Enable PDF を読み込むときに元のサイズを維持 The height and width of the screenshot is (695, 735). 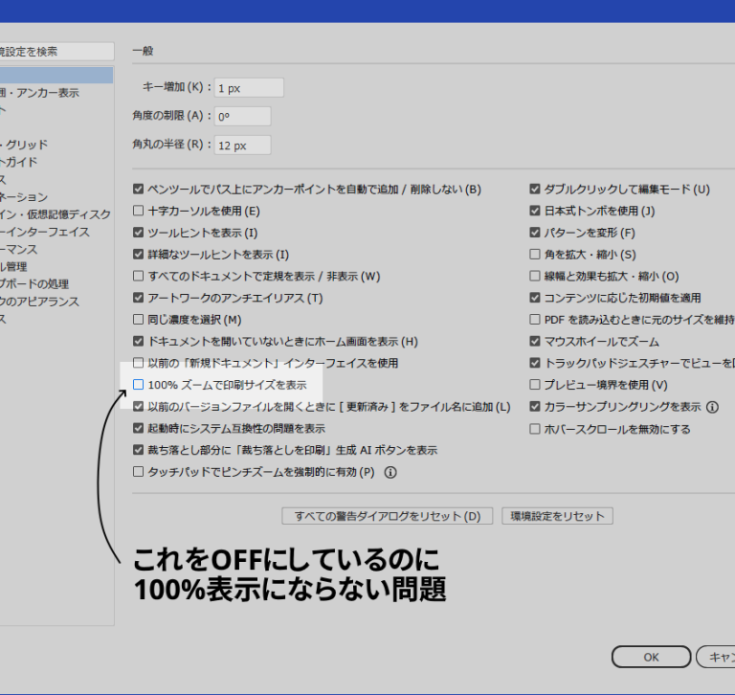pos(534,320)
